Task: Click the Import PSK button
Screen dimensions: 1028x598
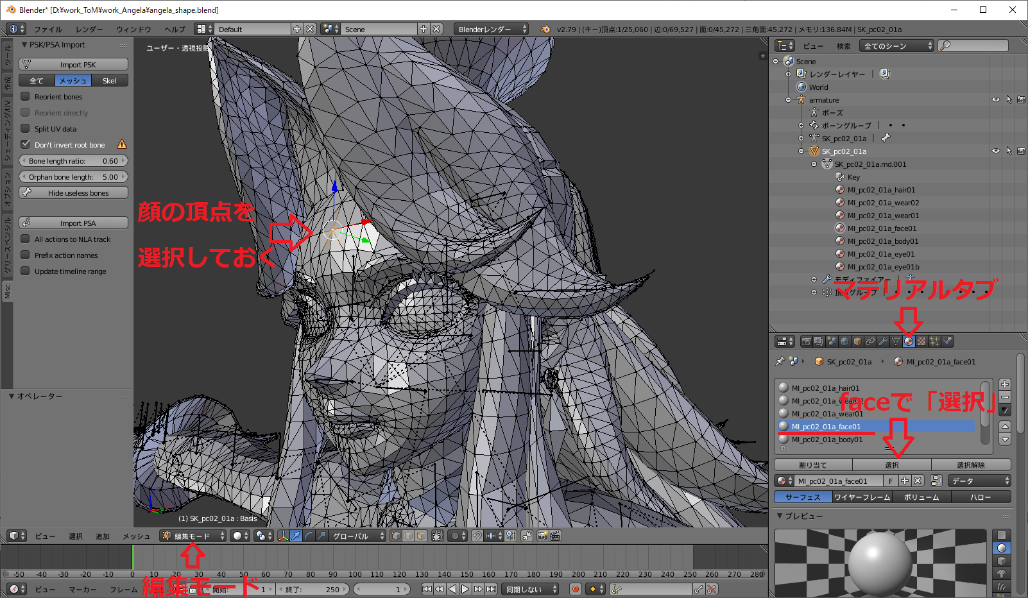Action: (73, 64)
